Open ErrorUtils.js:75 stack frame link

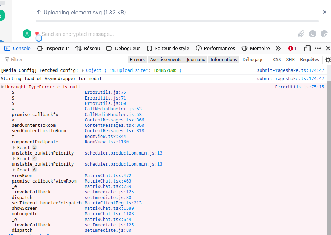pyautogui.click(x=105, y=92)
